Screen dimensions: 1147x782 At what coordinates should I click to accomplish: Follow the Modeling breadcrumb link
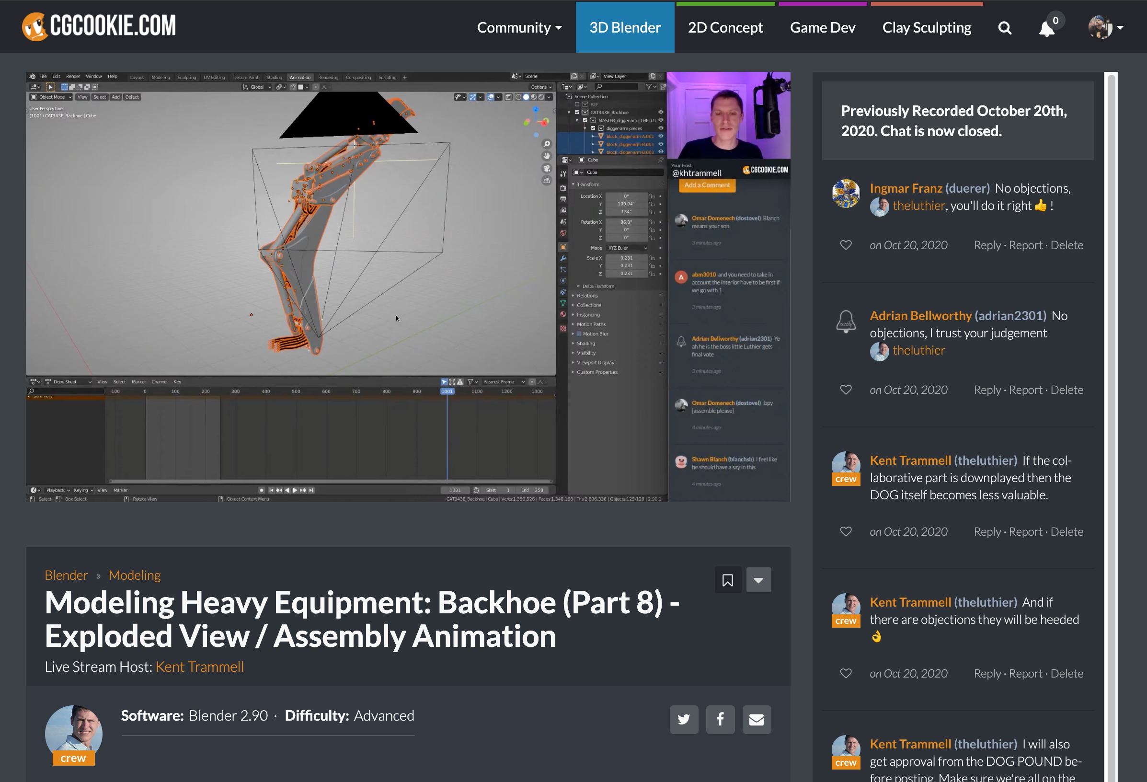[134, 575]
